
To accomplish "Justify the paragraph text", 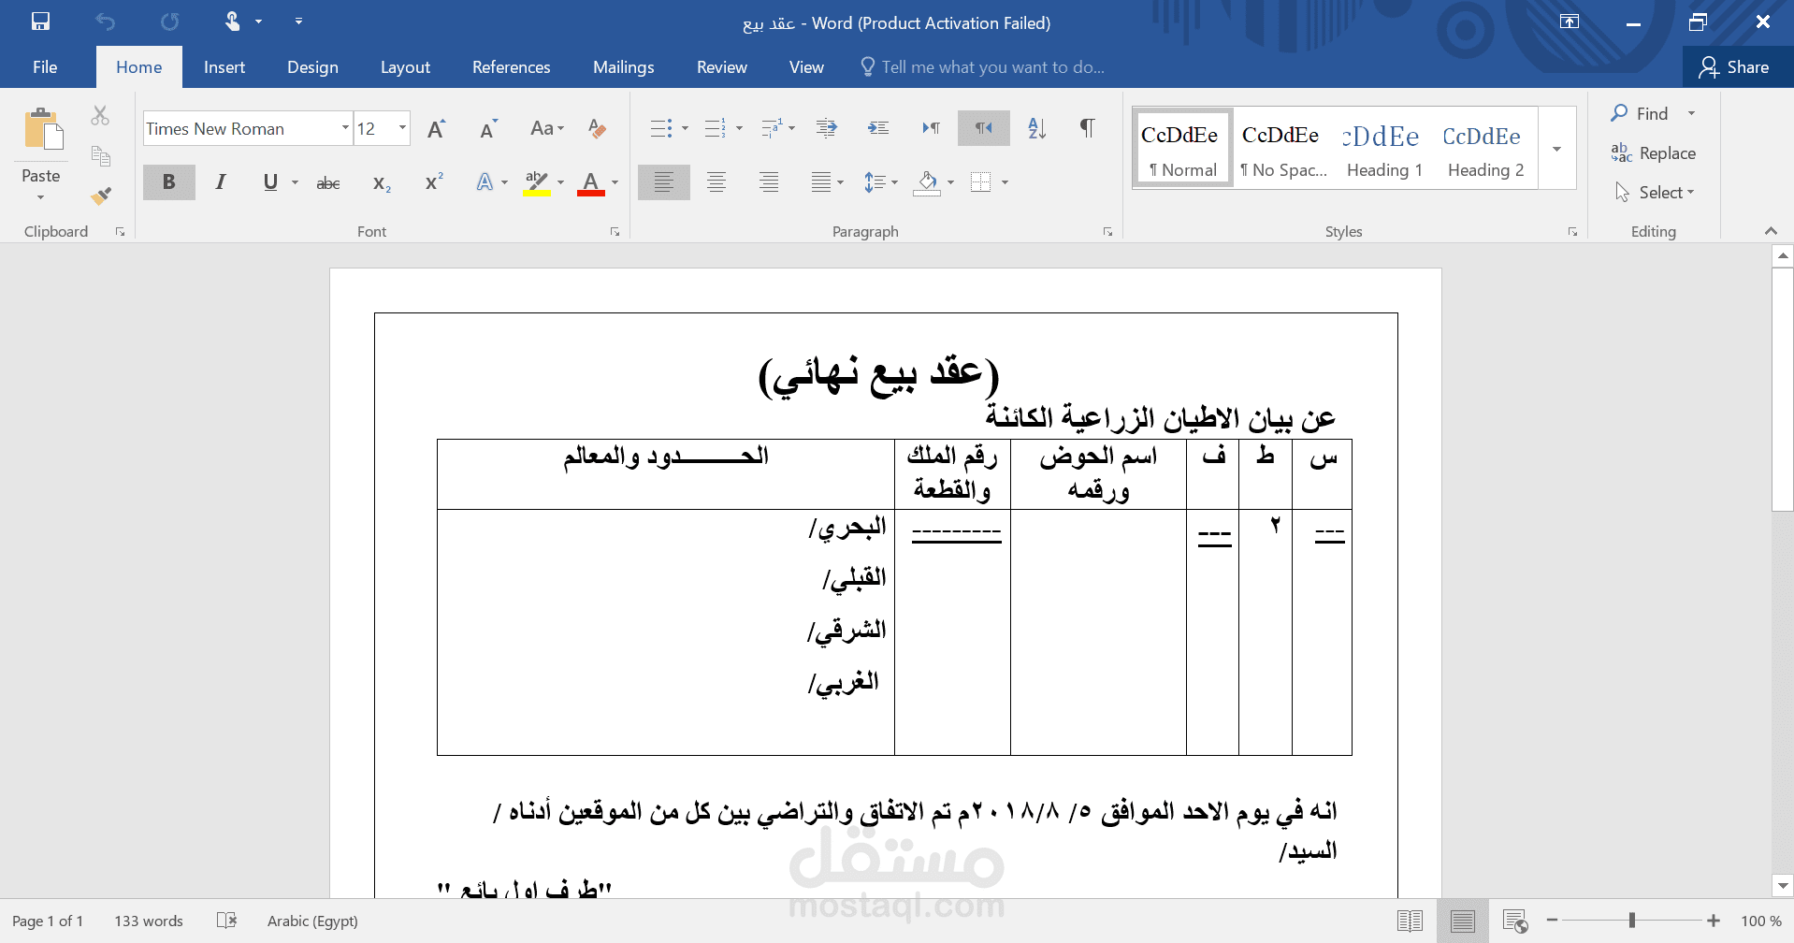I will [821, 182].
